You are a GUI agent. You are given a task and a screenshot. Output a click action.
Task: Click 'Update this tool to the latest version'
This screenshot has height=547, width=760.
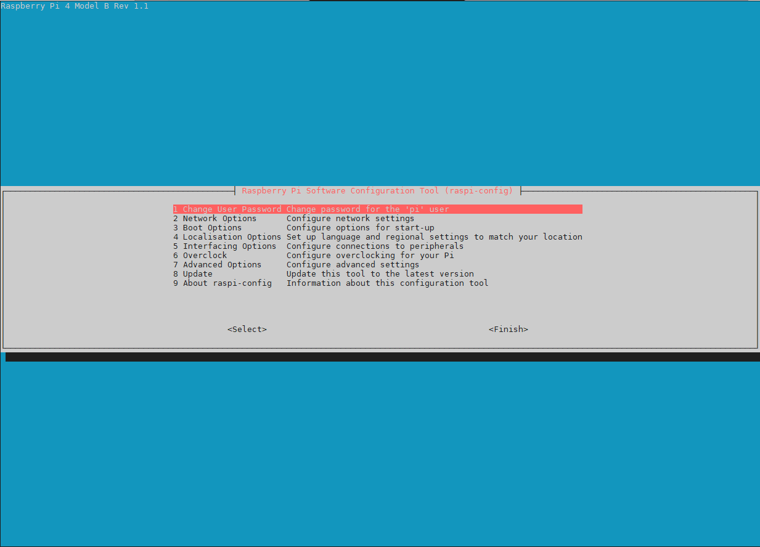click(380, 274)
